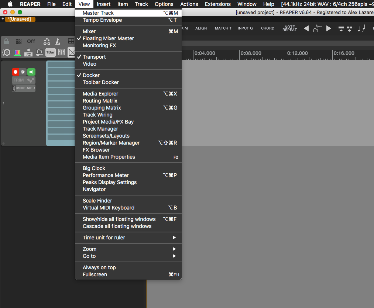
Task: Toggle the TBar button
Action: [x=50, y=52]
